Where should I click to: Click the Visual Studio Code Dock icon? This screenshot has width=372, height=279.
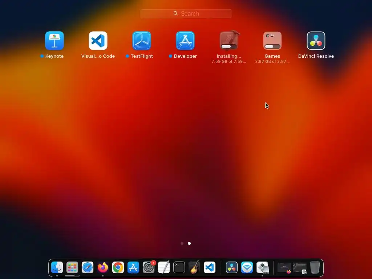[x=210, y=268]
